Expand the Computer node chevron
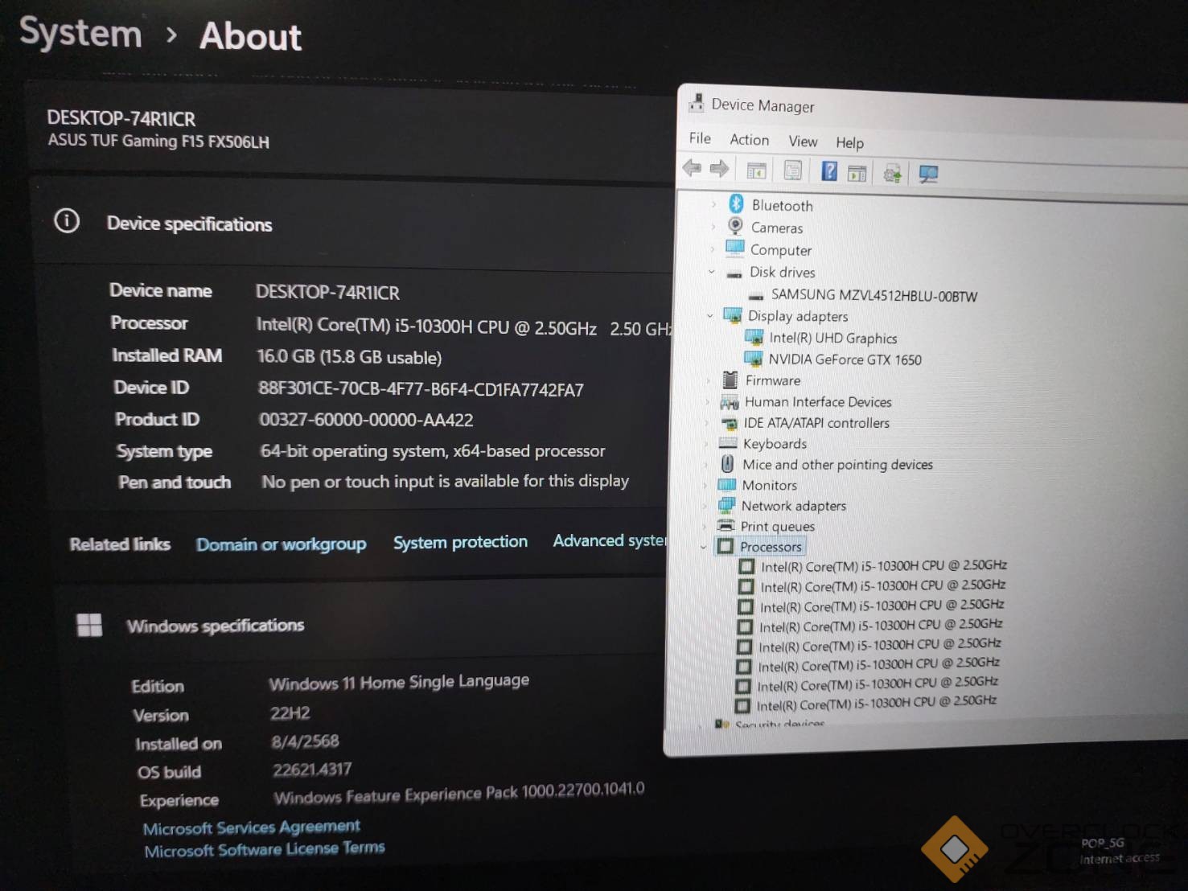 pyautogui.click(x=712, y=248)
